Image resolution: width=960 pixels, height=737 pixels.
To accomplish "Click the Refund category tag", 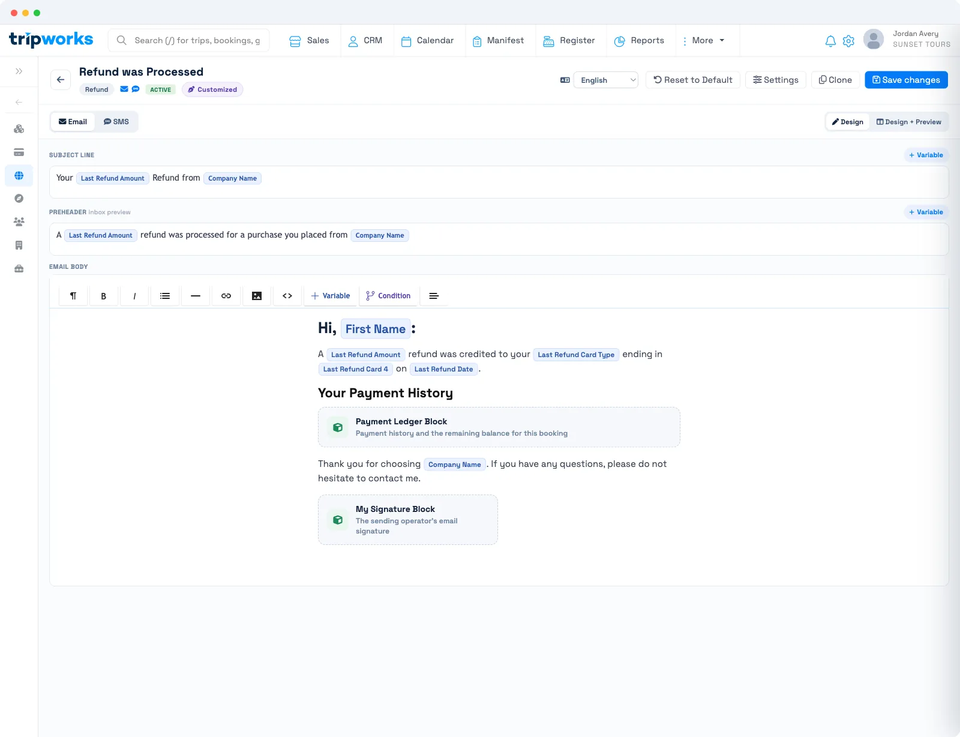I will coord(97,89).
